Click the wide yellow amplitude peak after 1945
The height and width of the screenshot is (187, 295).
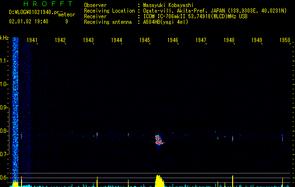coord(159,181)
